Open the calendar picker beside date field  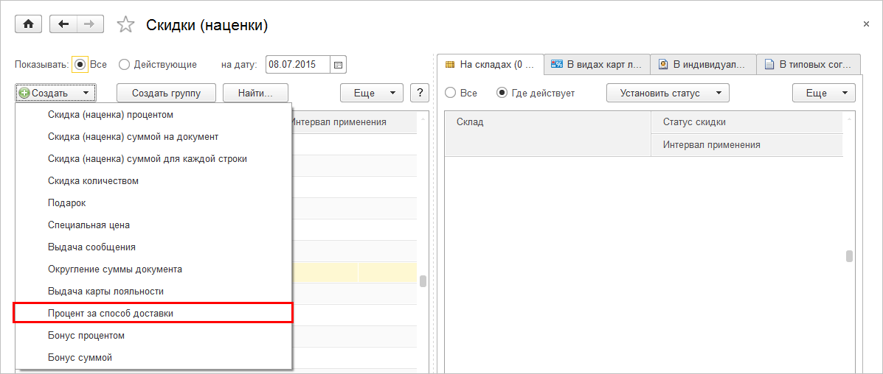339,65
